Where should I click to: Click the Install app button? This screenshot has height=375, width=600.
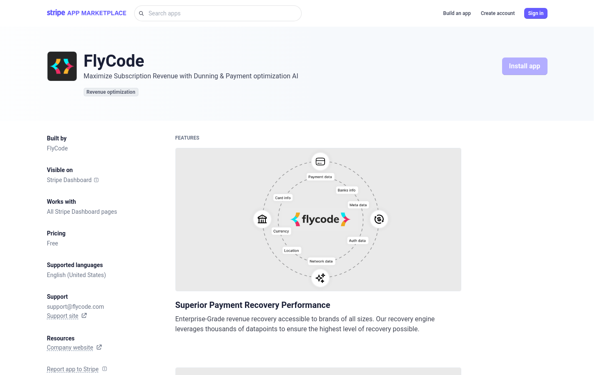[525, 66]
